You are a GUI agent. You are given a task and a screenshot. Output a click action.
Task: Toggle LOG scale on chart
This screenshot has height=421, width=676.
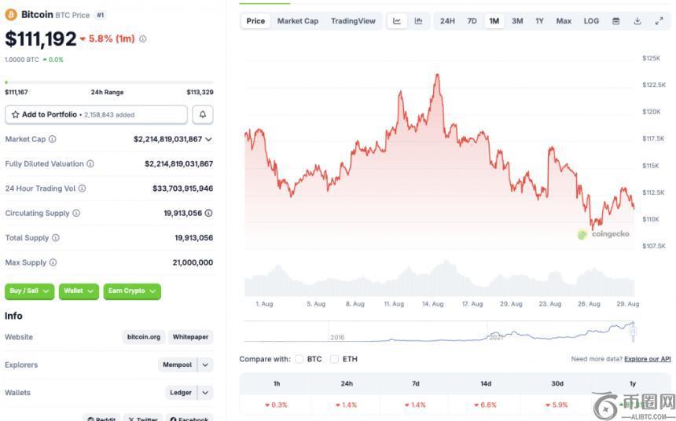coord(591,21)
